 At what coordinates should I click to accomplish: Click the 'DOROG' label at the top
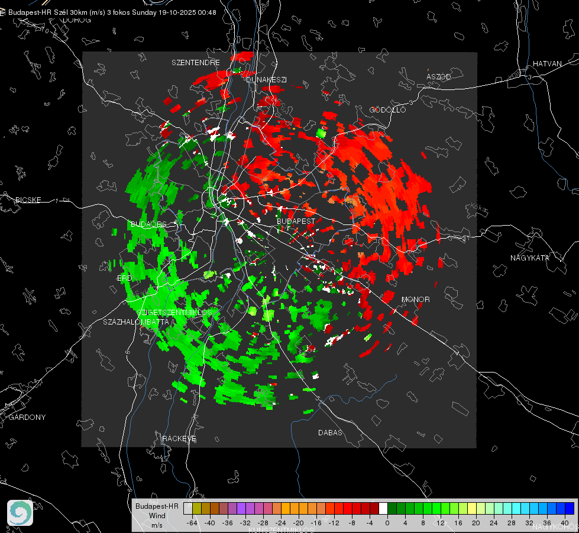point(77,20)
